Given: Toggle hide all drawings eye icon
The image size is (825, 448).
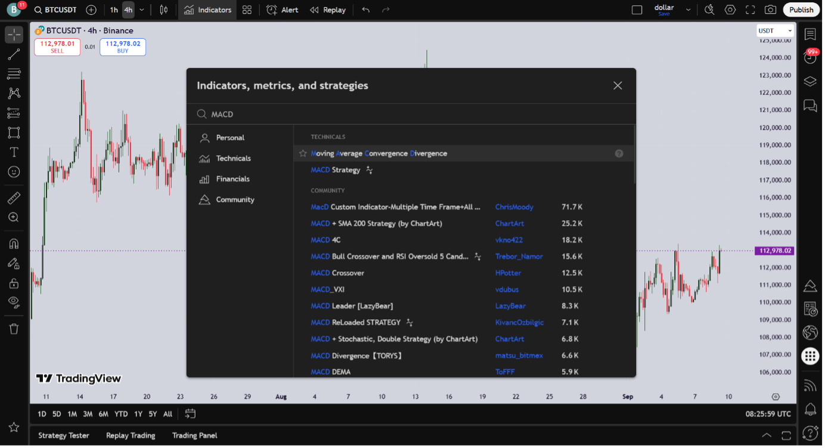Looking at the screenshot, I should (x=14, y=302).
